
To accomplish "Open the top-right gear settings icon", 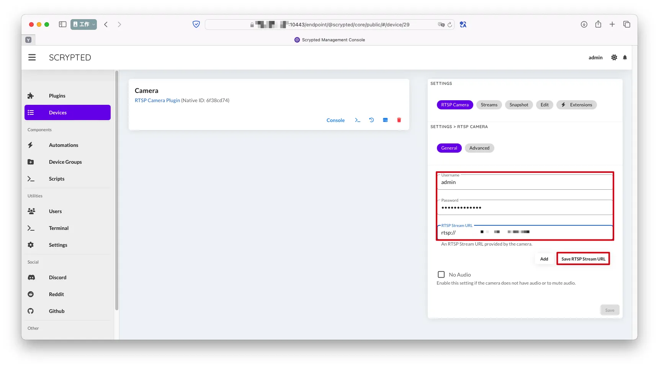I will (x=614, y=57).
